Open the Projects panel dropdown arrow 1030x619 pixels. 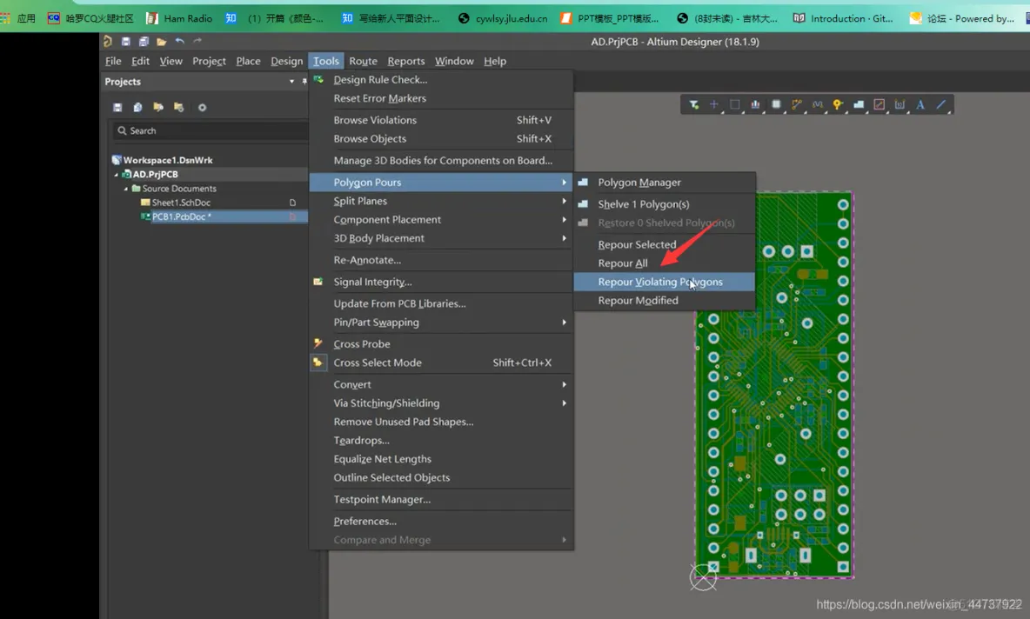[x=291, y=82]
